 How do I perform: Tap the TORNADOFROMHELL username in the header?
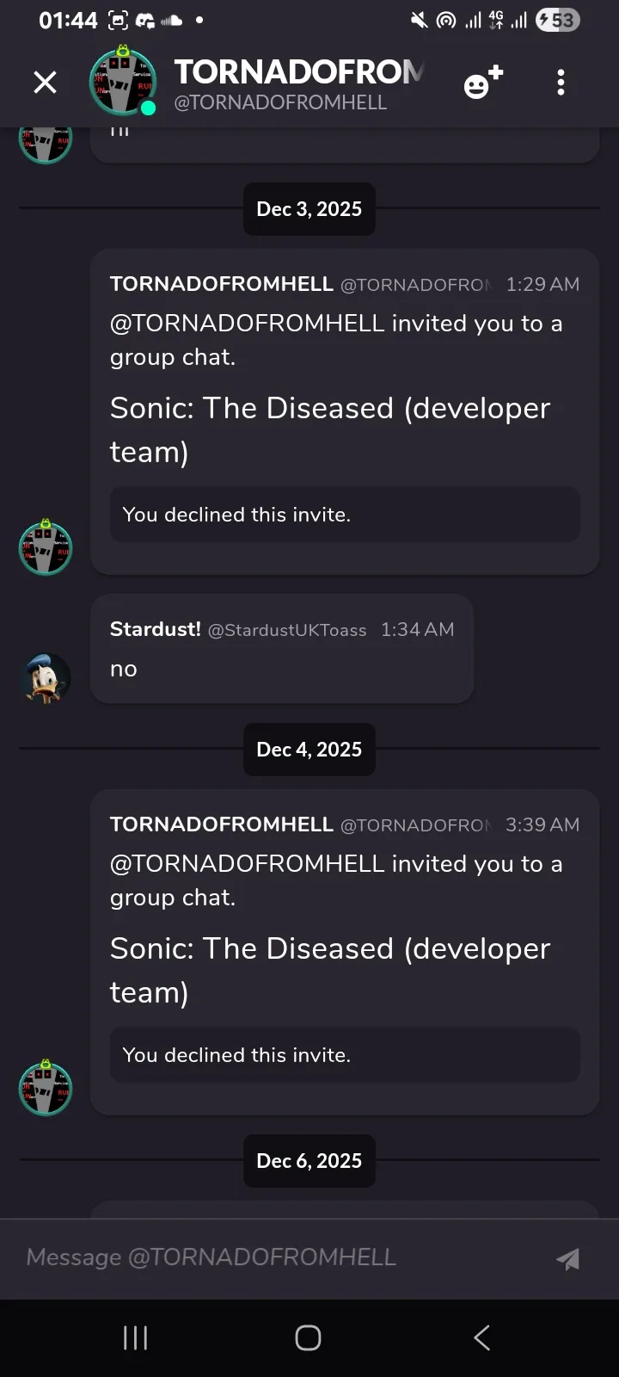(x=299, y=72)
